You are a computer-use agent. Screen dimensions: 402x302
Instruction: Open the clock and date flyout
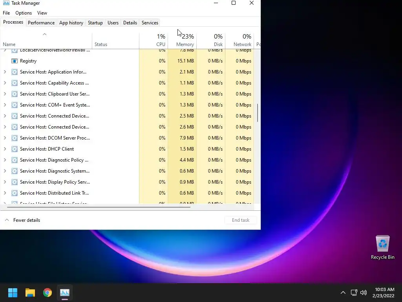pos(383,293)
